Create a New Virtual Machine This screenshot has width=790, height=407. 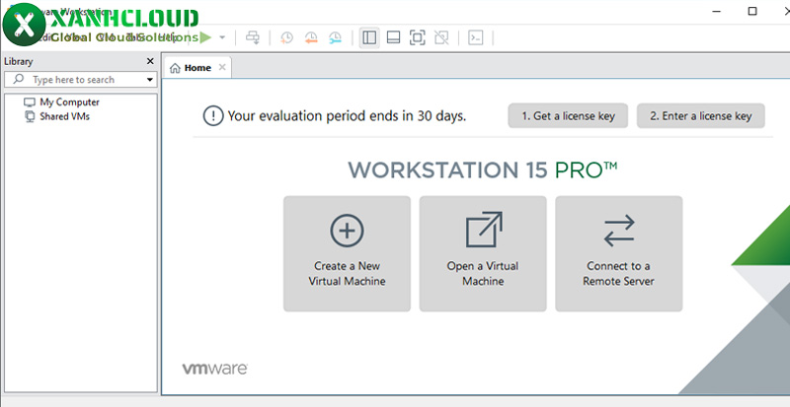point(347,253)
